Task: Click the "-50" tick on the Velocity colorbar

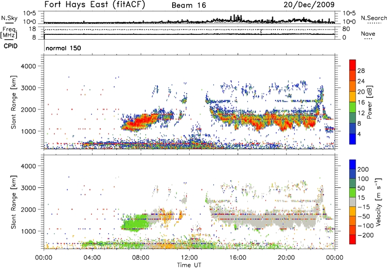Action: (364, 216)
